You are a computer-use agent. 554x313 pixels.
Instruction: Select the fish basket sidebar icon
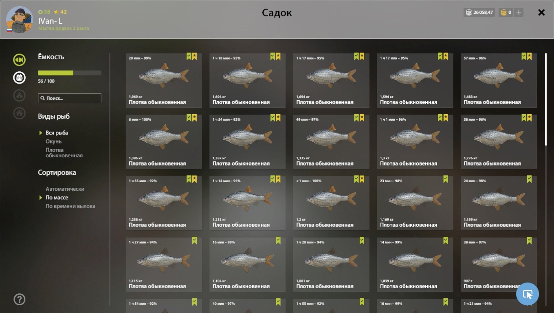[x=19, y=77]
